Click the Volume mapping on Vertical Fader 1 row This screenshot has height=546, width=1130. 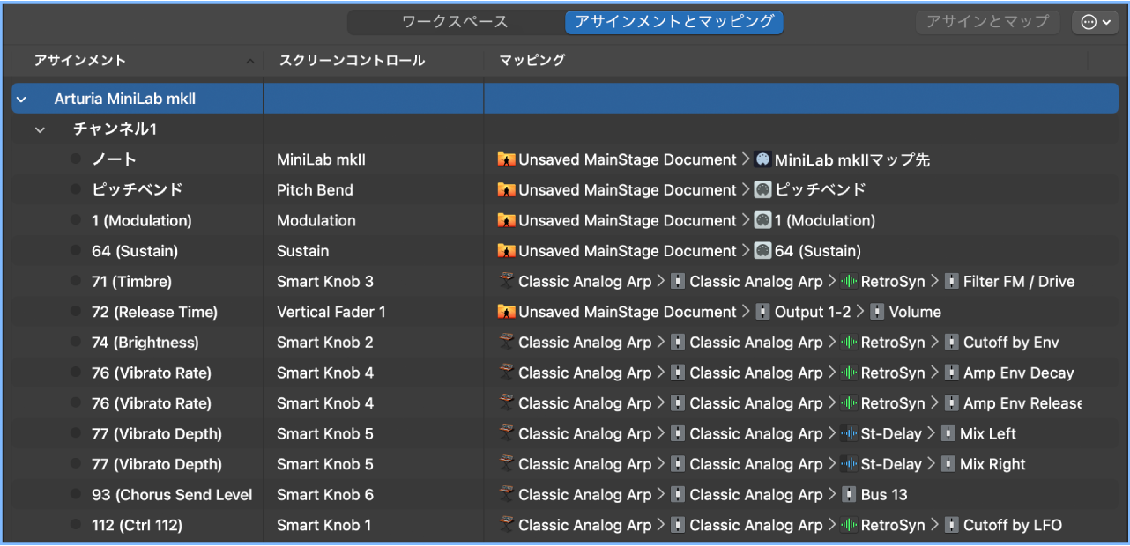pyautogui.click(x=917, y=312)
